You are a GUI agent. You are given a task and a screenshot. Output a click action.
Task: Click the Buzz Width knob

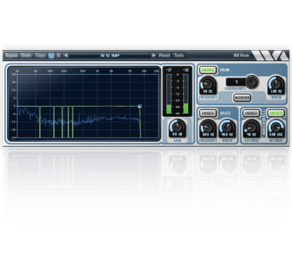tap(227, 127)
